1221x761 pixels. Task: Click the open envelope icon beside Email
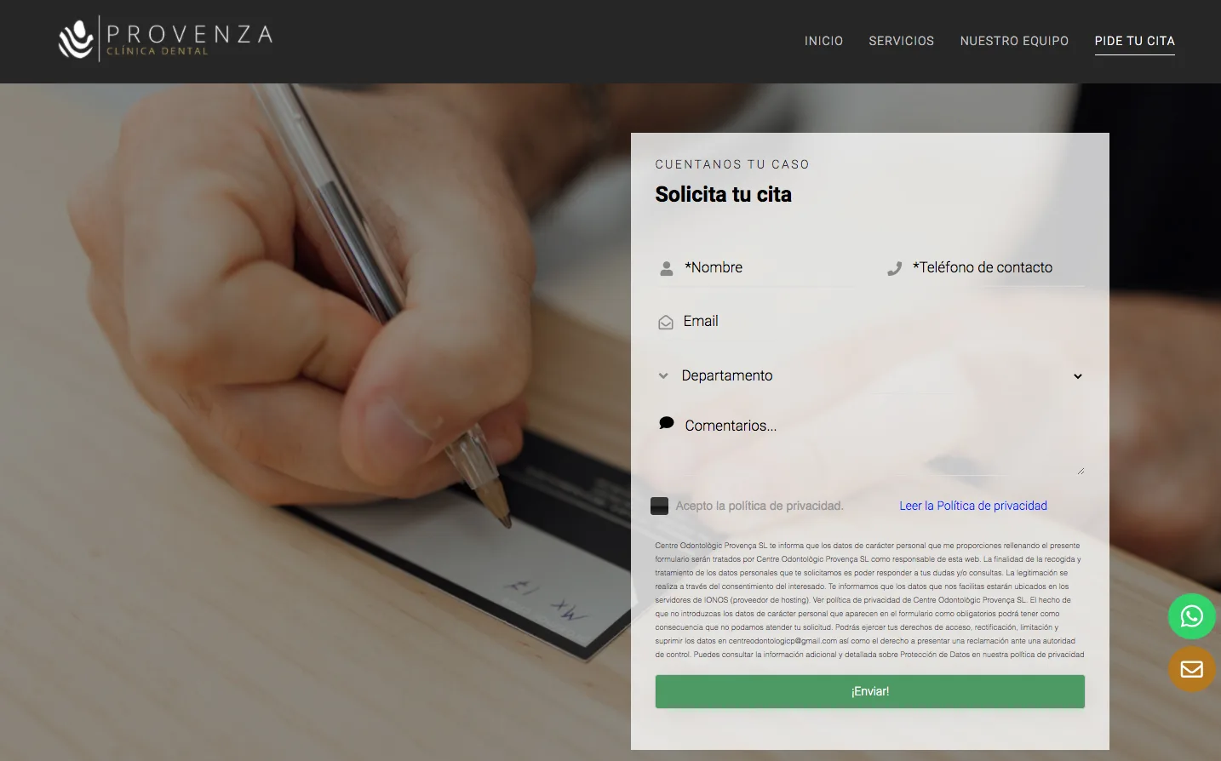(x=666, y=323)
